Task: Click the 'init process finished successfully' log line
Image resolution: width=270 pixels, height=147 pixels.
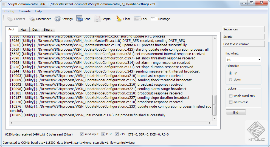Action: [x=88, y=115]
